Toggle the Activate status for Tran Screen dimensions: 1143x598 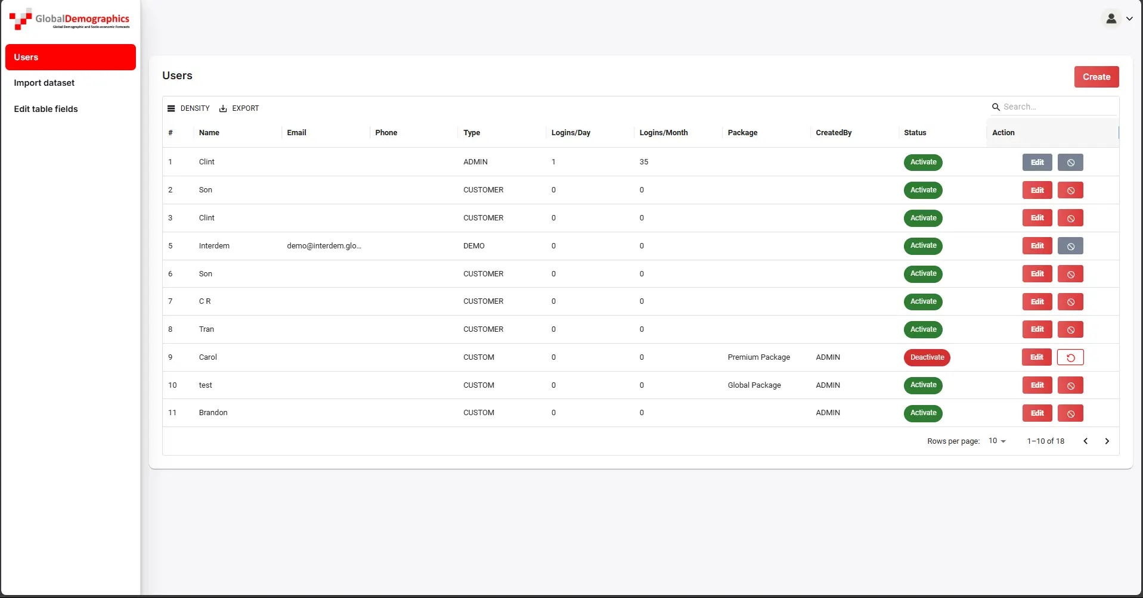(x=923, y=329)
